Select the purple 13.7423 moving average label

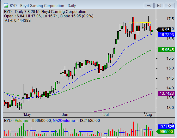(167, 93)
